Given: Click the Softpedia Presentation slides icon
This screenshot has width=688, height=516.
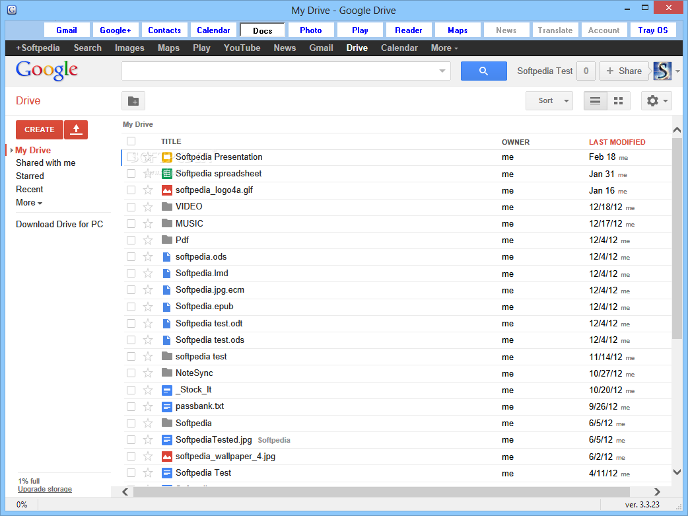Looking at the screenshot, I should click(x=167, y=157).
